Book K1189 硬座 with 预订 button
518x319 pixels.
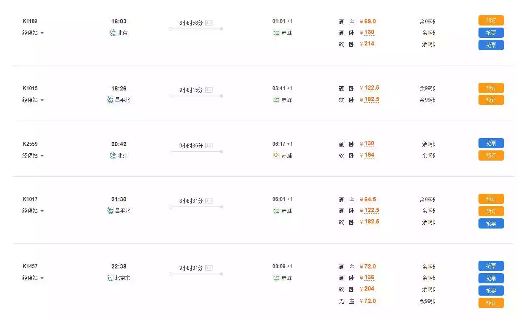491,20
